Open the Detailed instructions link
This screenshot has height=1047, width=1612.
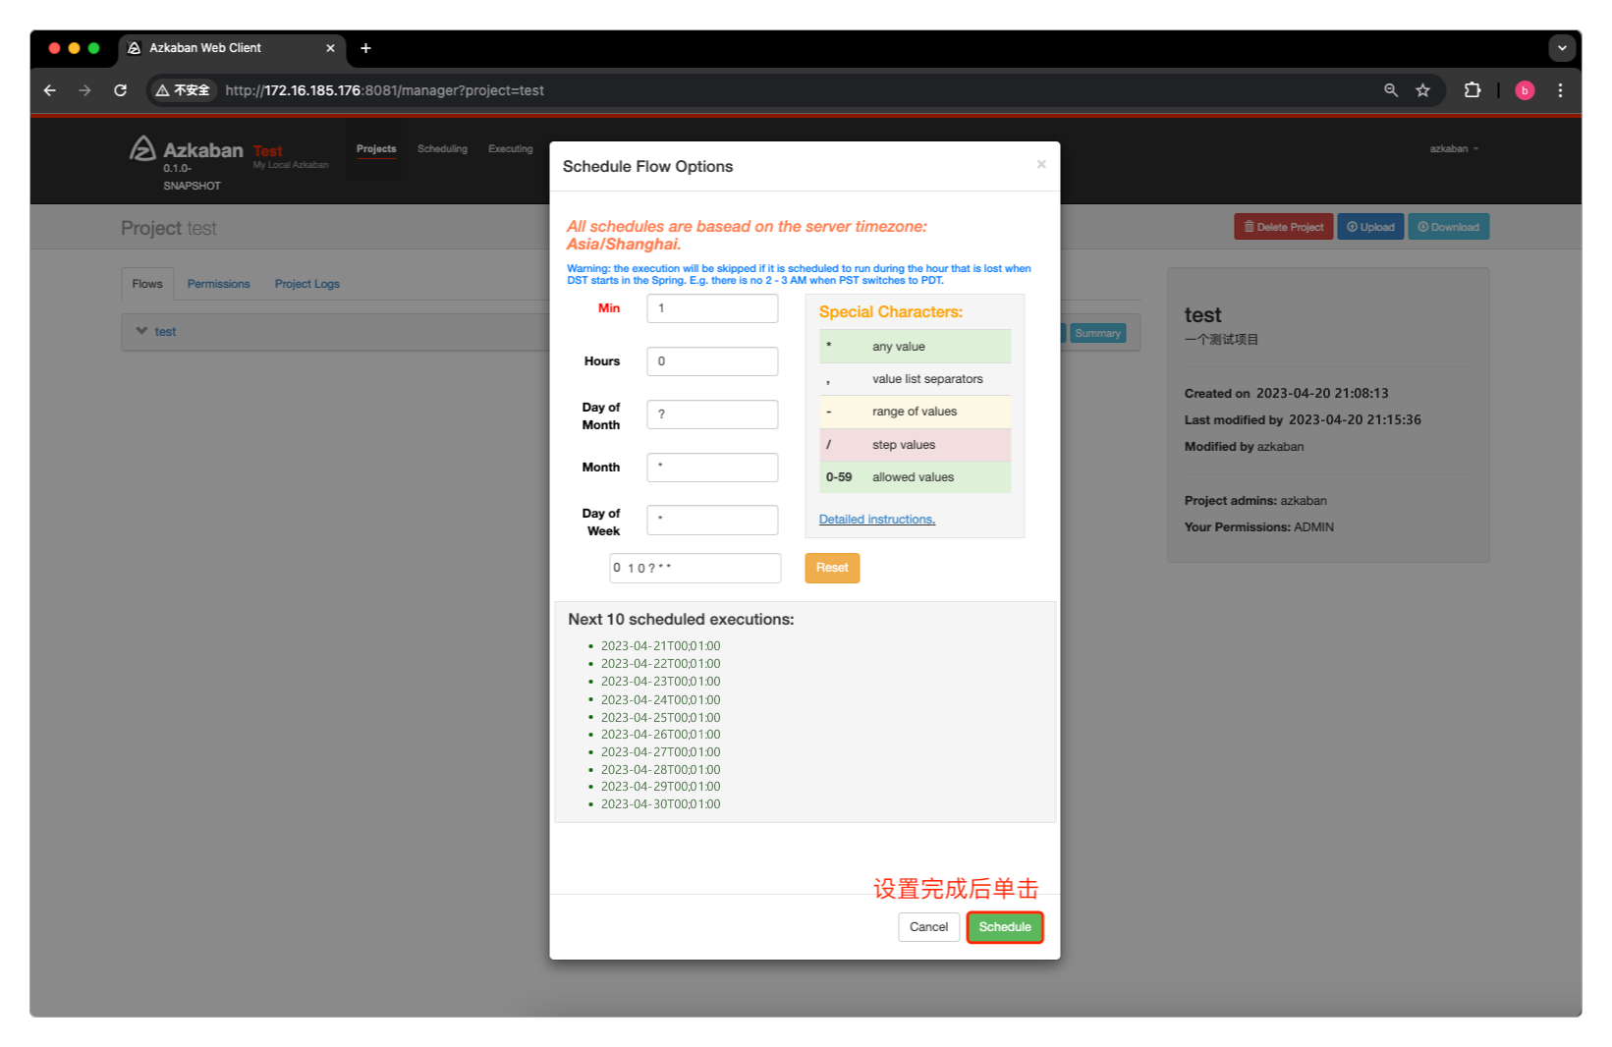(877, 520)
